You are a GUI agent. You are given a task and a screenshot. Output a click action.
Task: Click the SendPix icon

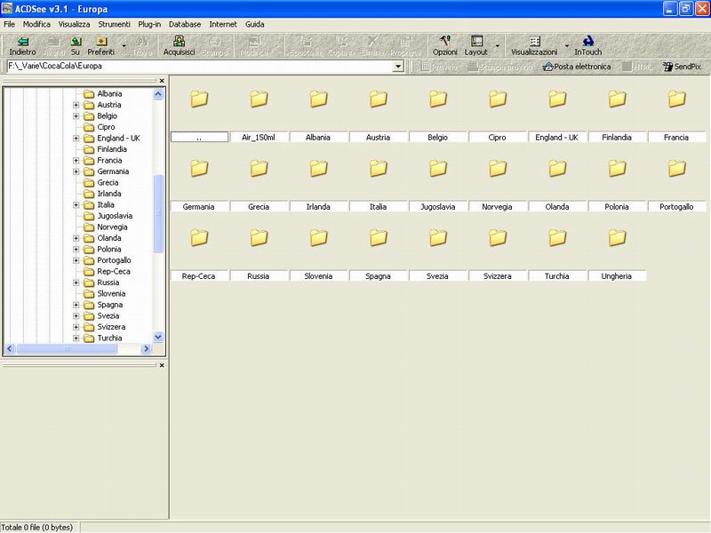[667, 67]
